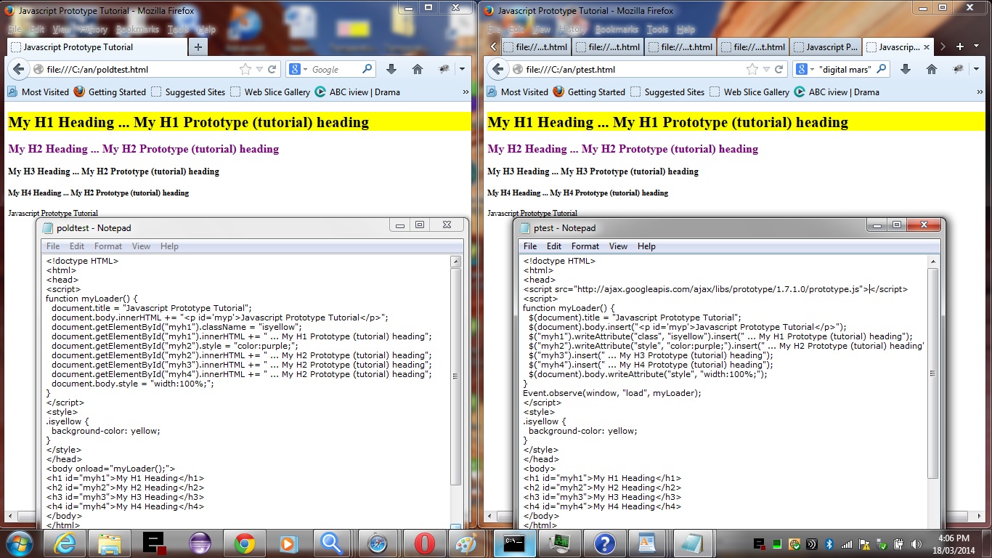Open the add-on dropdown in poldtest.html Firefox window
Image resolution: width=992 pixels, height=558 pixels.
click(462, 70)
